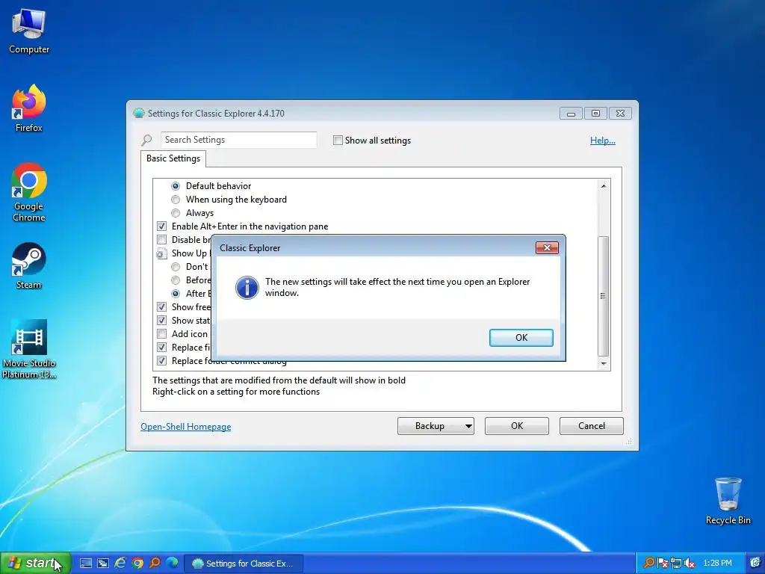Click the gear icon beside Show Up
The width and height of the screenshot is (765, 574).
click(161, 253)
